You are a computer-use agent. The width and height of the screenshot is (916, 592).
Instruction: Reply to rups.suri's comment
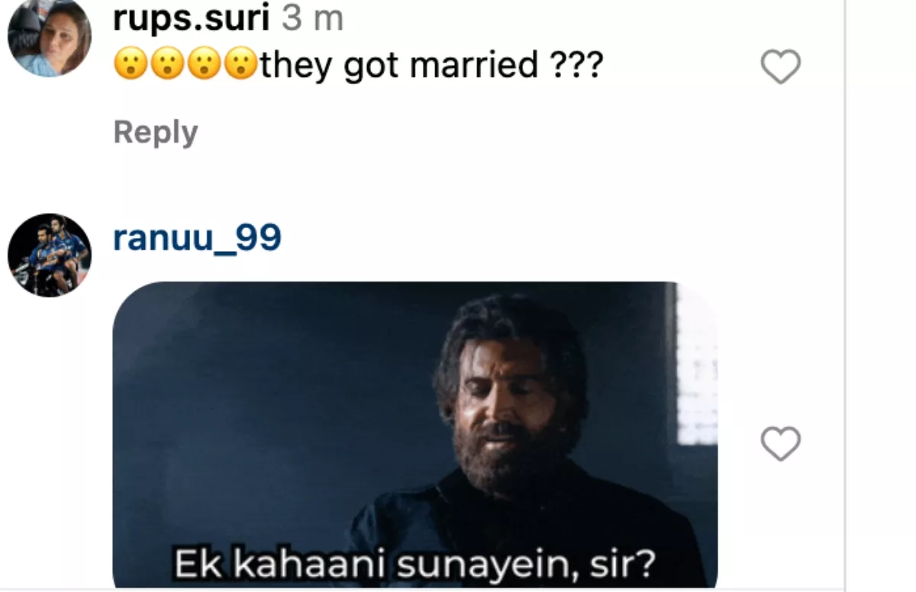156,132
